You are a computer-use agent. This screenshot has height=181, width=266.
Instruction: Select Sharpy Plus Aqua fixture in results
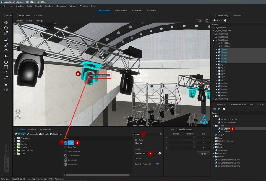(x=74, y=151)
